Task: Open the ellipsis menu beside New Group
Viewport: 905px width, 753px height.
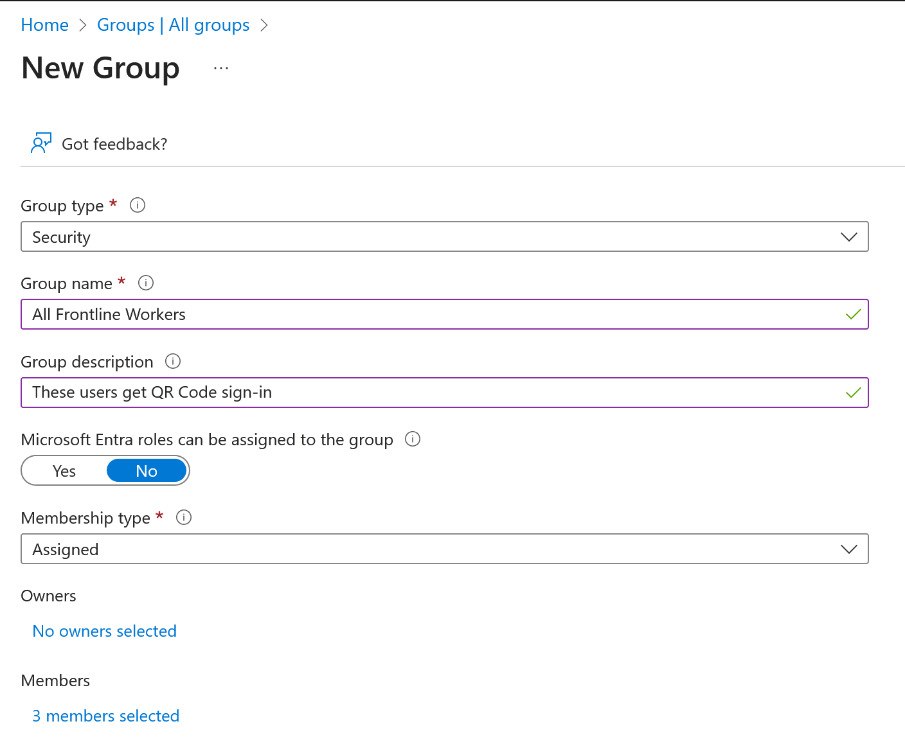Action: click(221, 68)
